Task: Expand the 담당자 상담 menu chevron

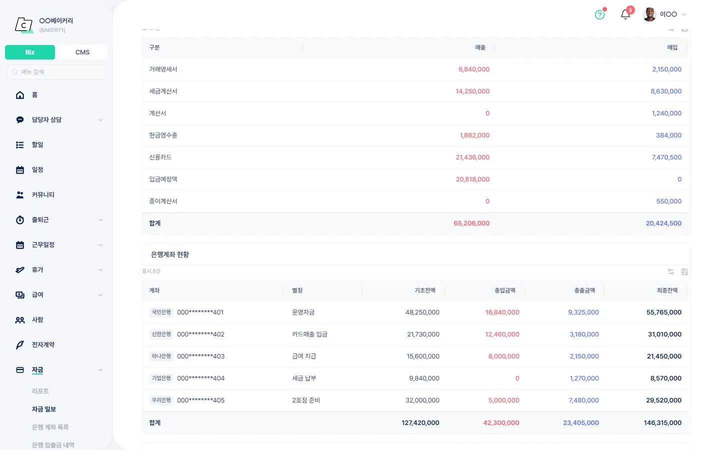Action: coord(100,120)
